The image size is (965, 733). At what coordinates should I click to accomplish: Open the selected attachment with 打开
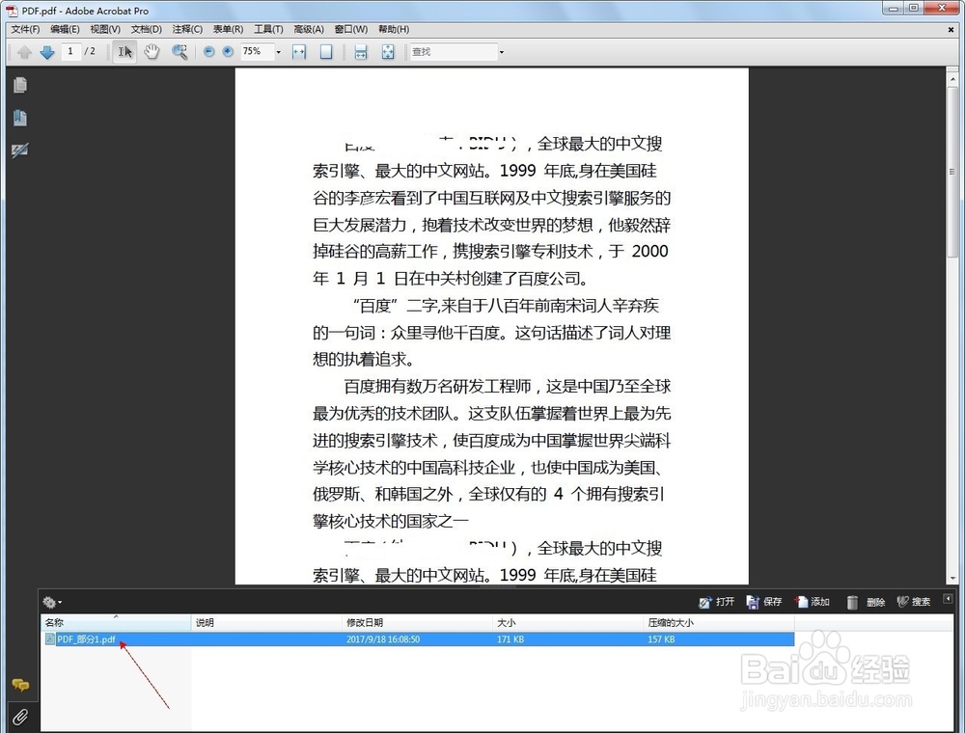717,602
